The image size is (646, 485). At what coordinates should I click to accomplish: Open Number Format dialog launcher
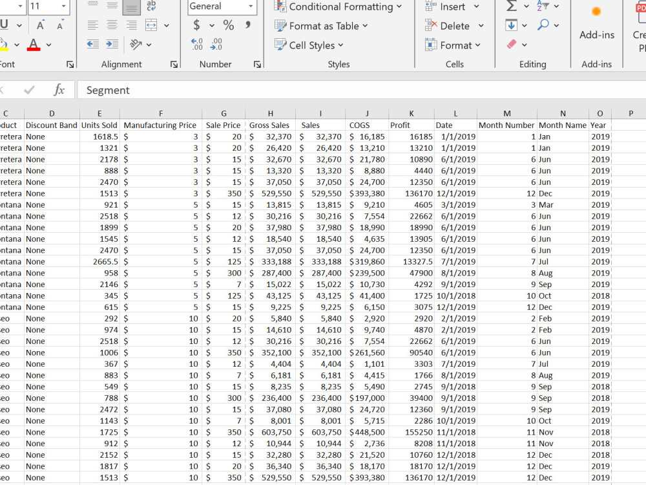point(257,64)
